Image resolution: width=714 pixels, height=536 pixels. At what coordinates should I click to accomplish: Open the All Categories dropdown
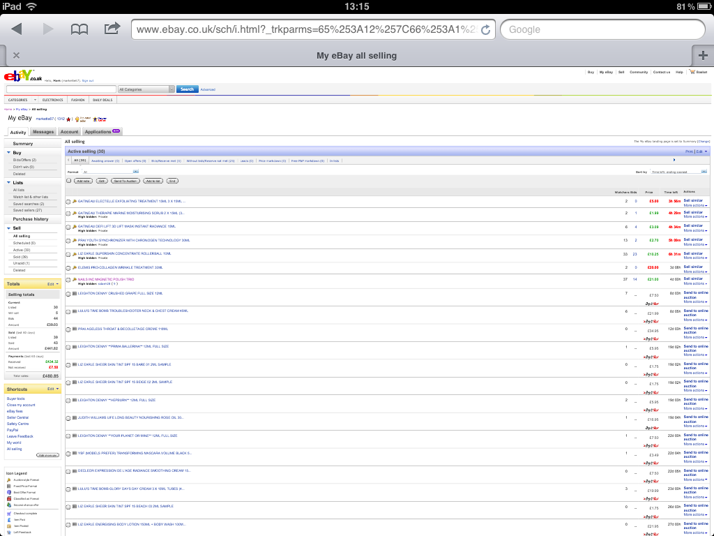pyautogui.click(x=146, y=89)
